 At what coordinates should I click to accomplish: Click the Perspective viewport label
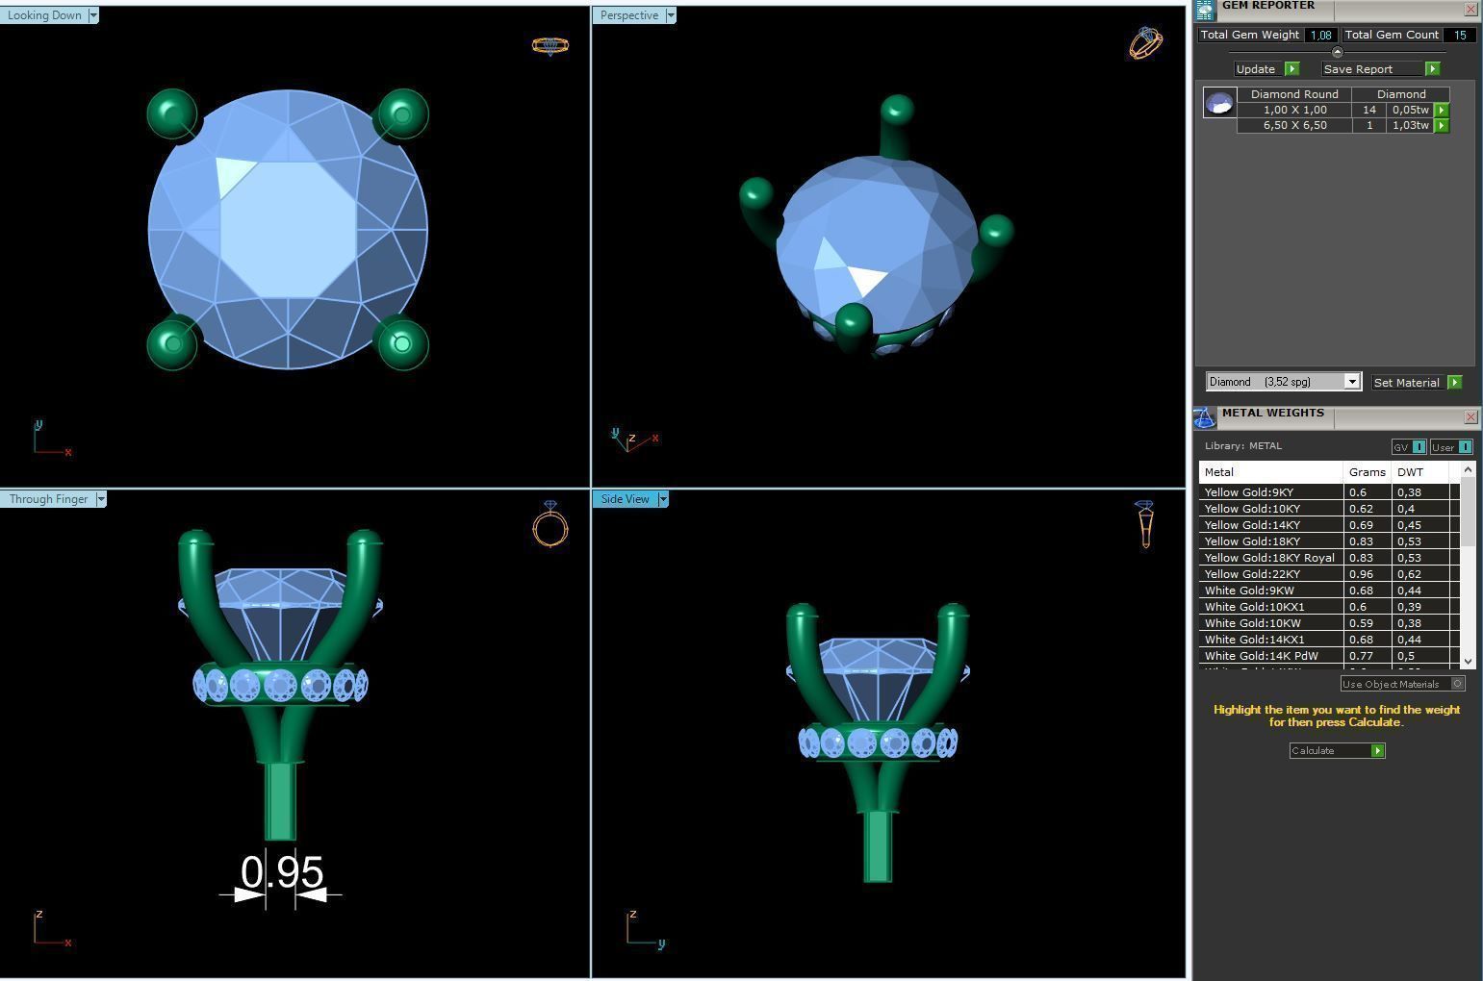[x=629, y=15]
